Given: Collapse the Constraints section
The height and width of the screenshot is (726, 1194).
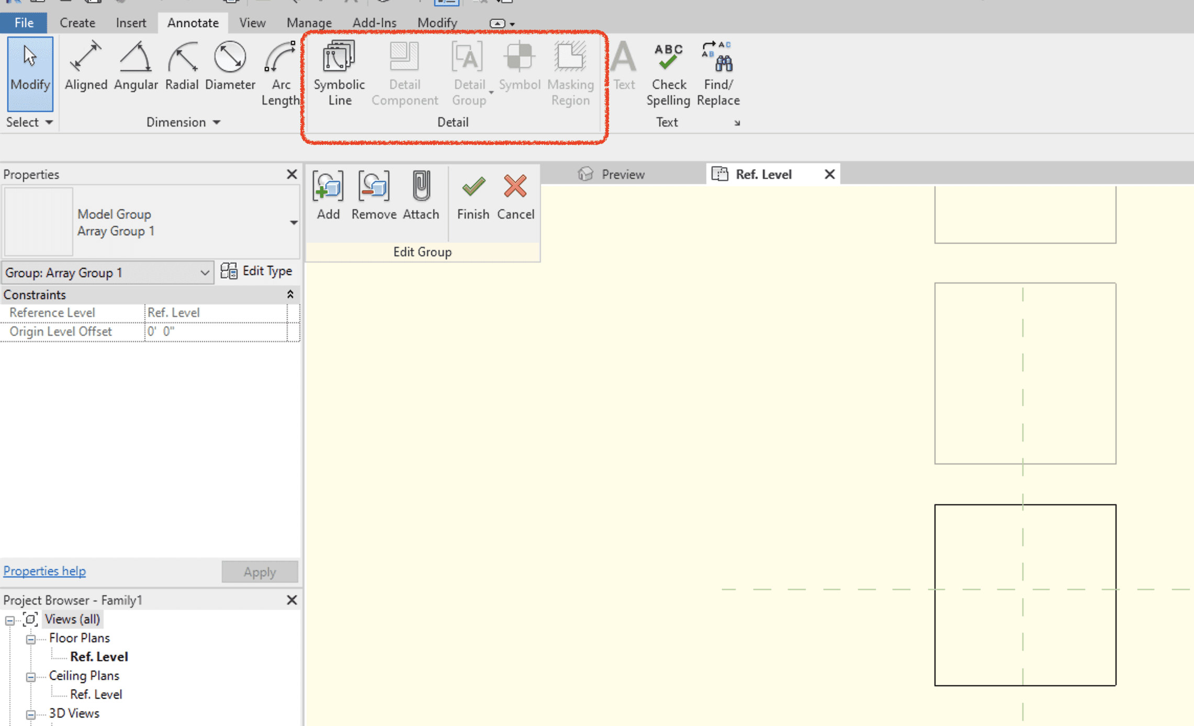Looking at the screenshot, I should pyautogui.click(x=290, y=294).
